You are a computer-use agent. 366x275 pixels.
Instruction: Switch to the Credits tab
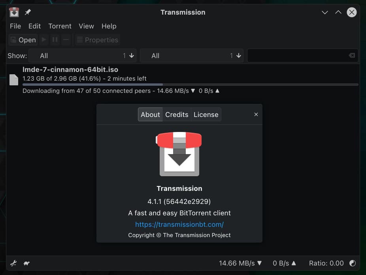(177, 115)
